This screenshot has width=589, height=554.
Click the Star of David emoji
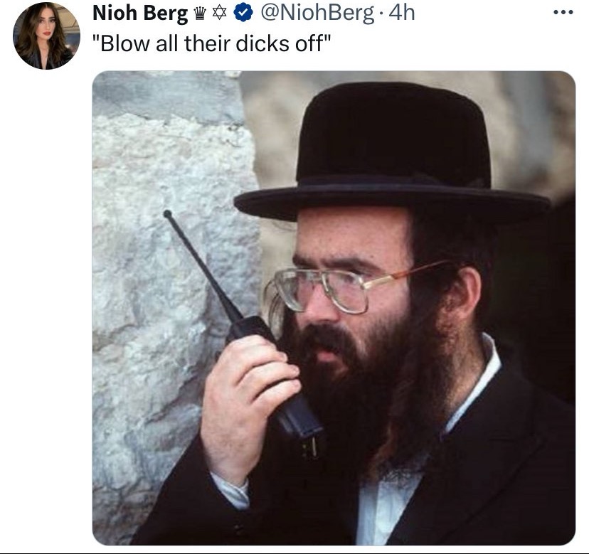pos(220,13)
